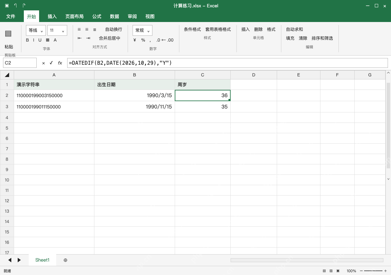Click the 填充 fill button
This screenshot has height=275, width=391.
click(x=290, y=38)
